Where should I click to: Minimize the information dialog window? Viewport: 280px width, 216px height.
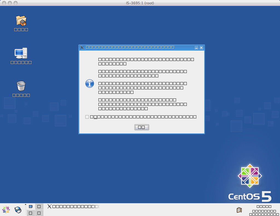[x=196, y=48]
